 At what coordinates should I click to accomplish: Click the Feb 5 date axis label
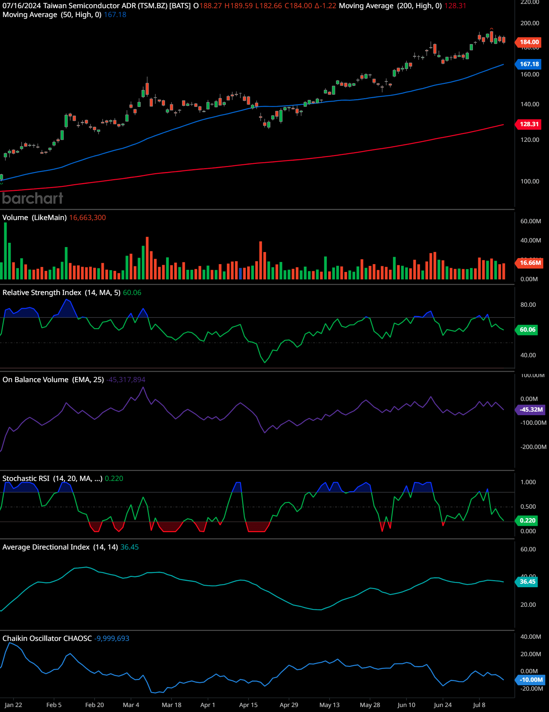point(54,705)
